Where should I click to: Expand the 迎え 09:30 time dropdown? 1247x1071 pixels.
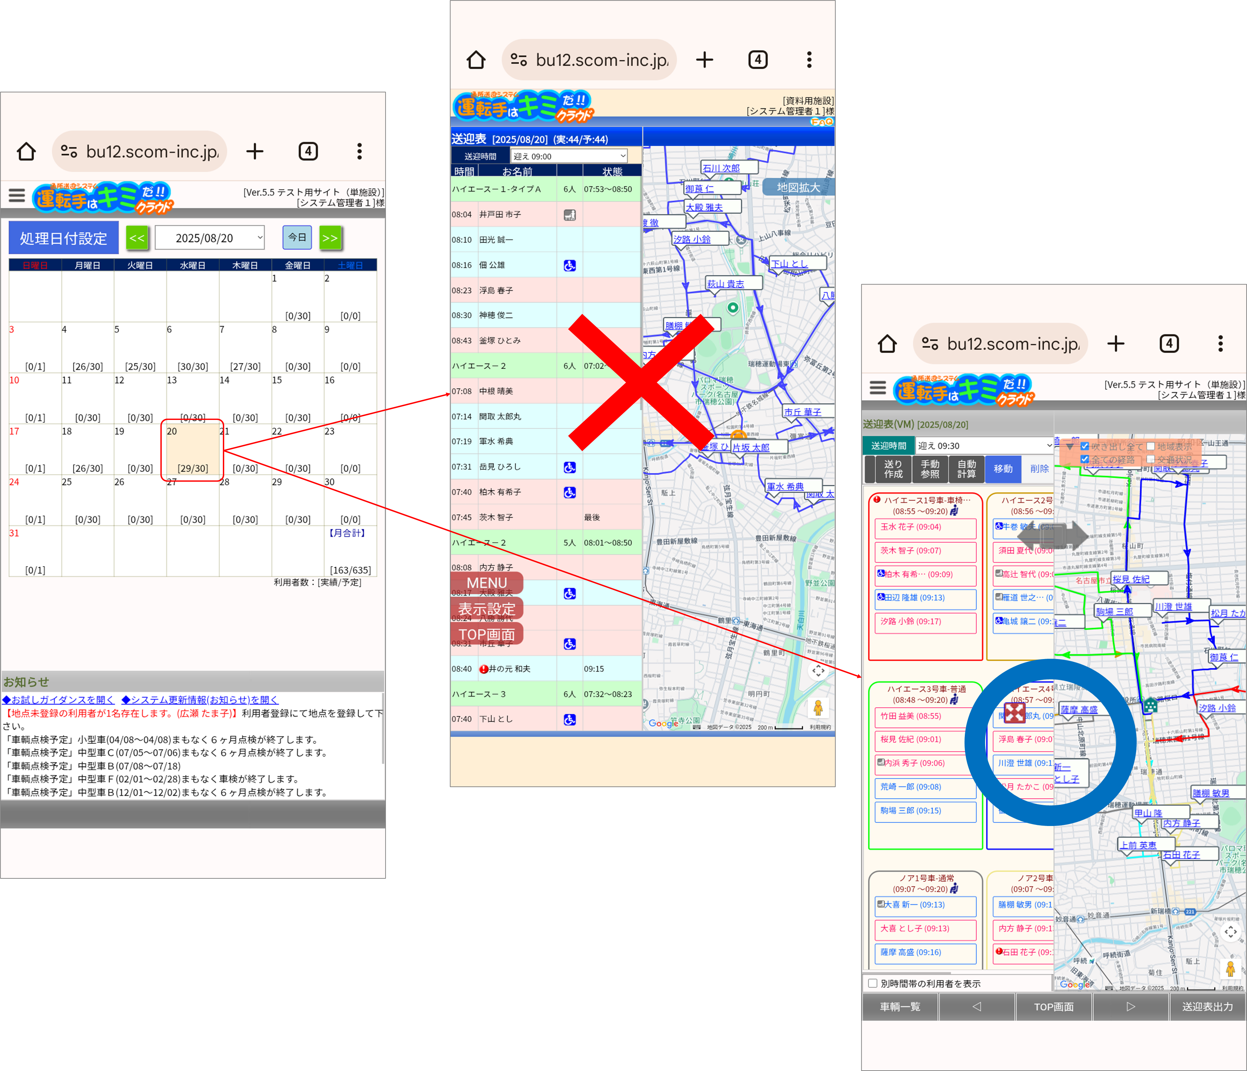click(984, 446)
